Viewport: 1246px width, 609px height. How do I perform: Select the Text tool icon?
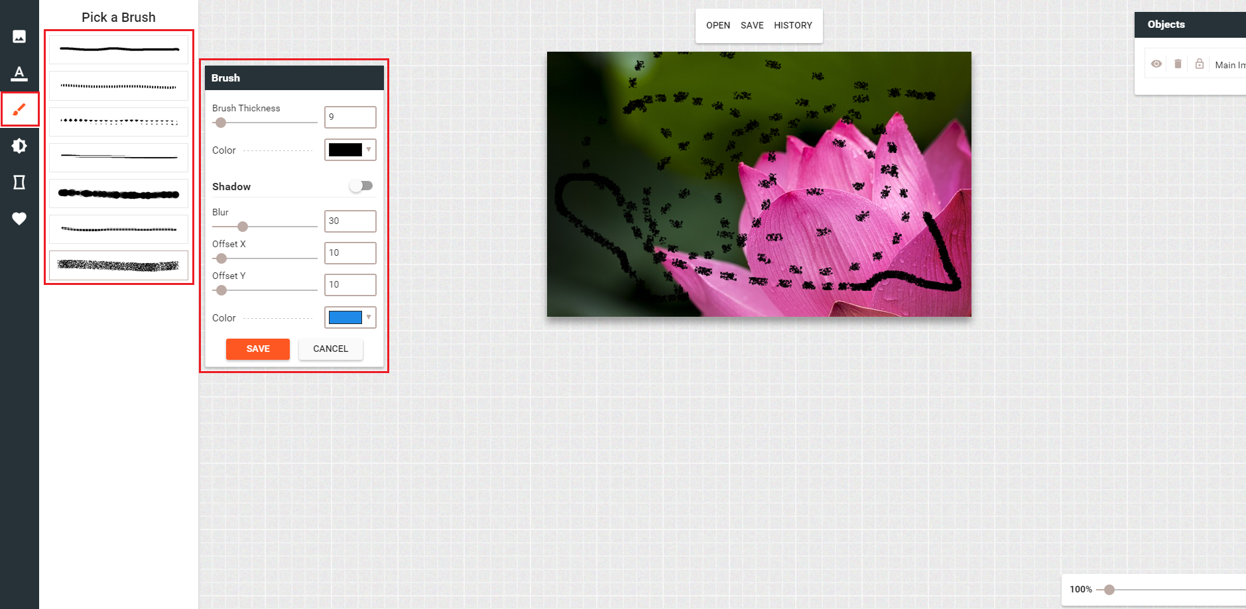coord(19,73)
